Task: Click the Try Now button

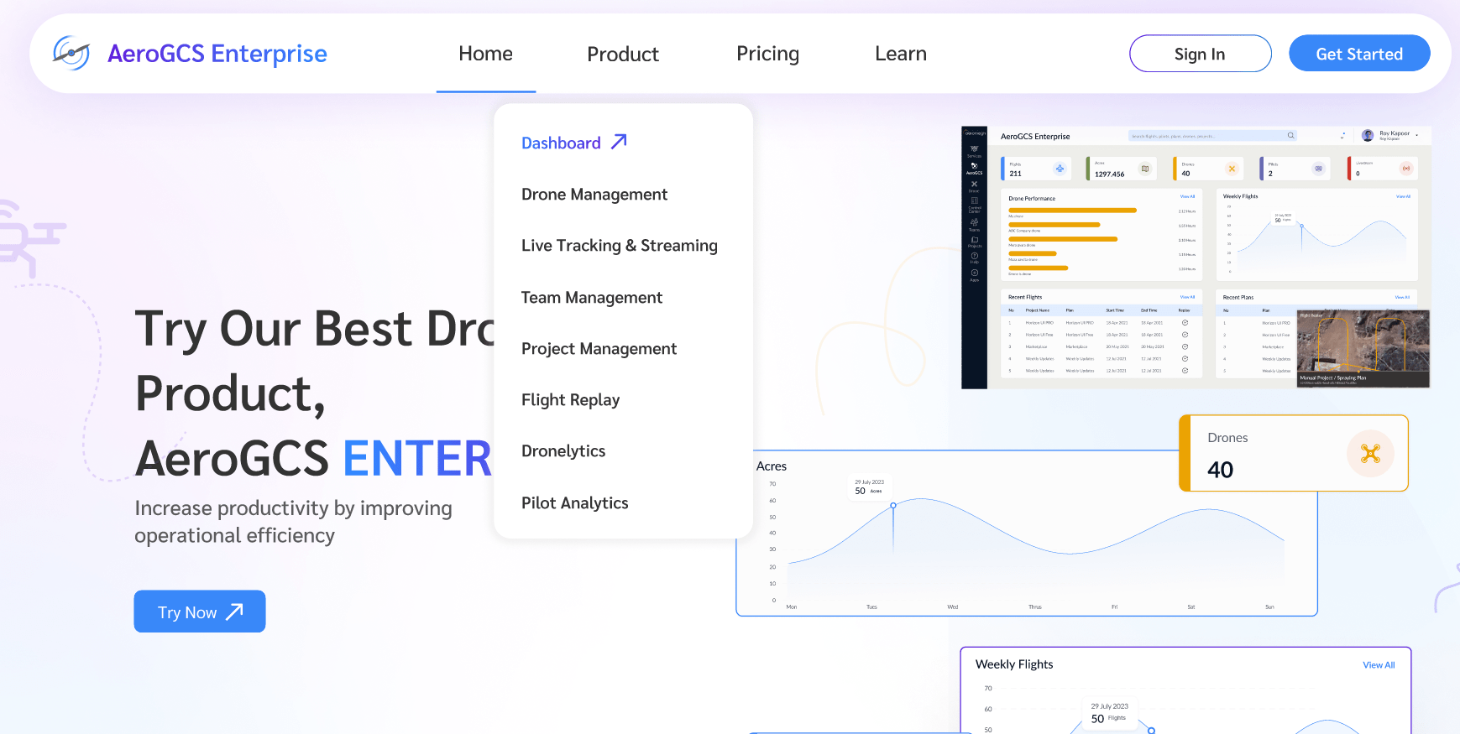Action: 200,612
